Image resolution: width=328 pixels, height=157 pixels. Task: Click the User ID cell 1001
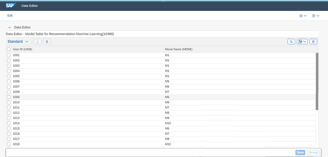(16, 55)
